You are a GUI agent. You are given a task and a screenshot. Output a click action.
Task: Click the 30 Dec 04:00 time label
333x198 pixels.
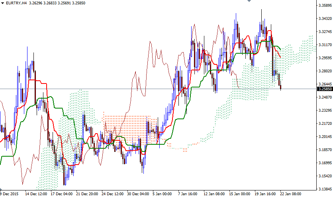138,194
